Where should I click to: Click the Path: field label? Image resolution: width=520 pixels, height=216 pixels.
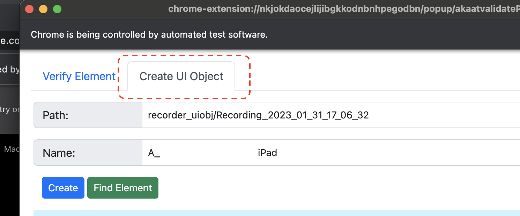(x=55, y=115)
